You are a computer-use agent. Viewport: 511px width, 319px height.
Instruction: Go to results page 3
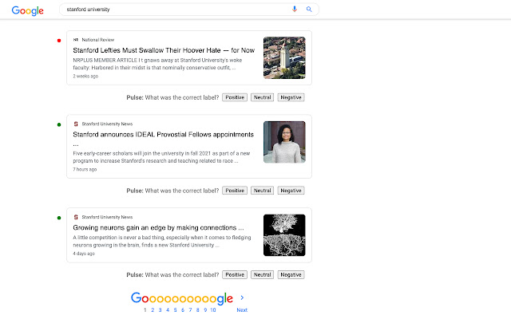click(160, 310)
